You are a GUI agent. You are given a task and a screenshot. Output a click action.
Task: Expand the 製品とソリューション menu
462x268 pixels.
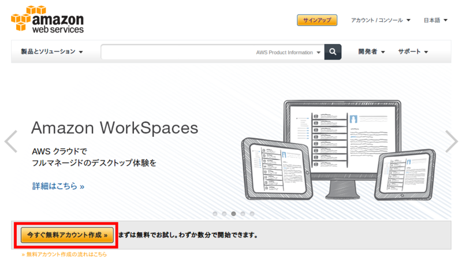(52, 51)
